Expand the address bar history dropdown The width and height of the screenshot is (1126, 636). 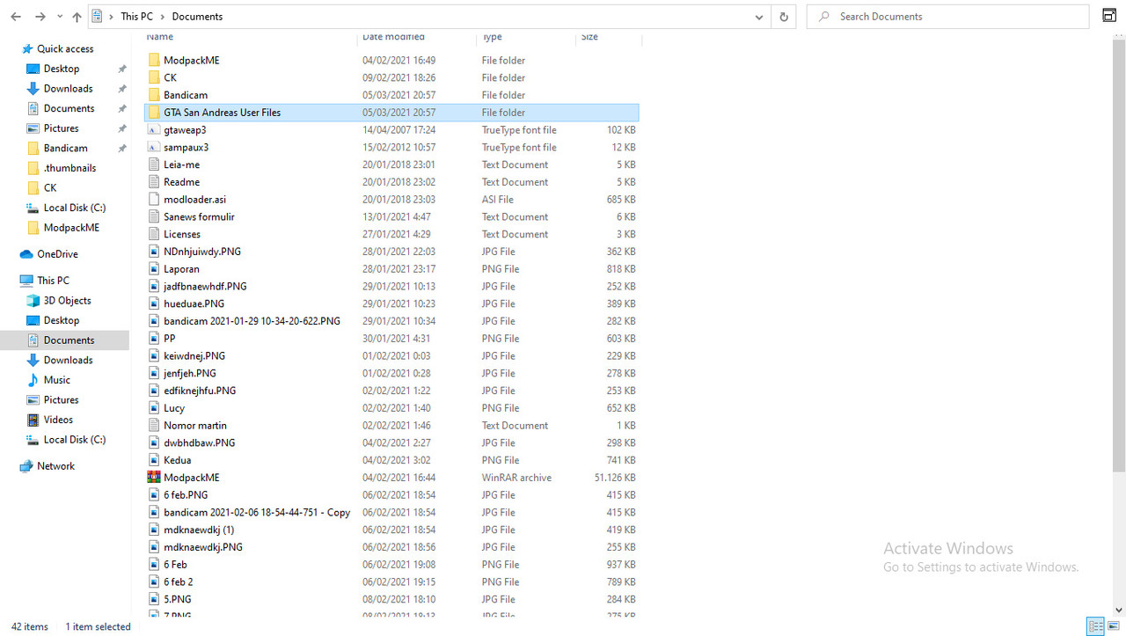(x=759, y=17)
